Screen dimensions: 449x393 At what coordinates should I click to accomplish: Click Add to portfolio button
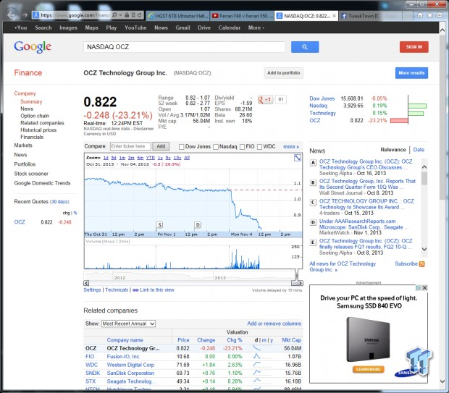click(x=283, y=72)
